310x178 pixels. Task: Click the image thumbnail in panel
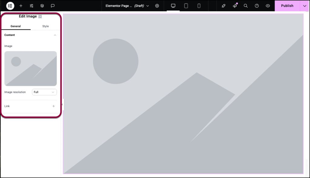(31, 68)
